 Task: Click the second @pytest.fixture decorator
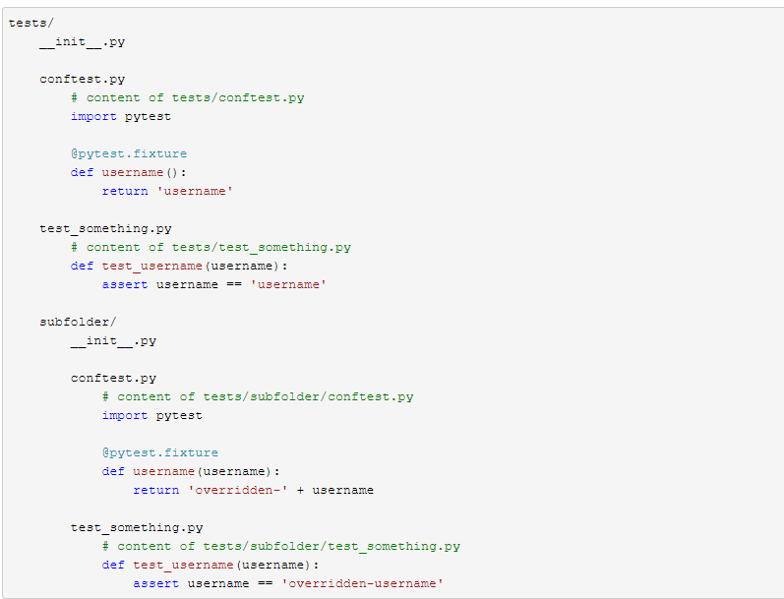pyautogui.click(x=160, y=453)
